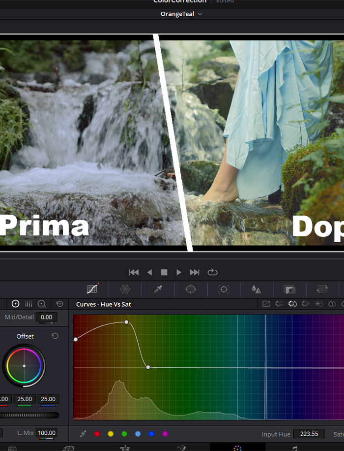Click the L. Mix value field

point(47,433)
